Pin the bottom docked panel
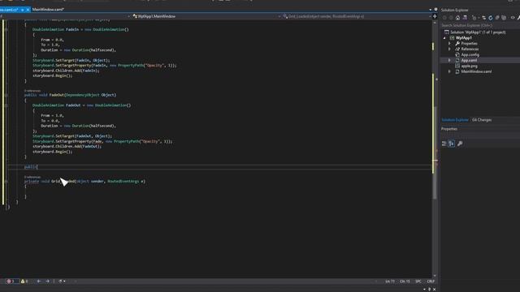The width and height of the screenshot is (520, 292). 429,290
